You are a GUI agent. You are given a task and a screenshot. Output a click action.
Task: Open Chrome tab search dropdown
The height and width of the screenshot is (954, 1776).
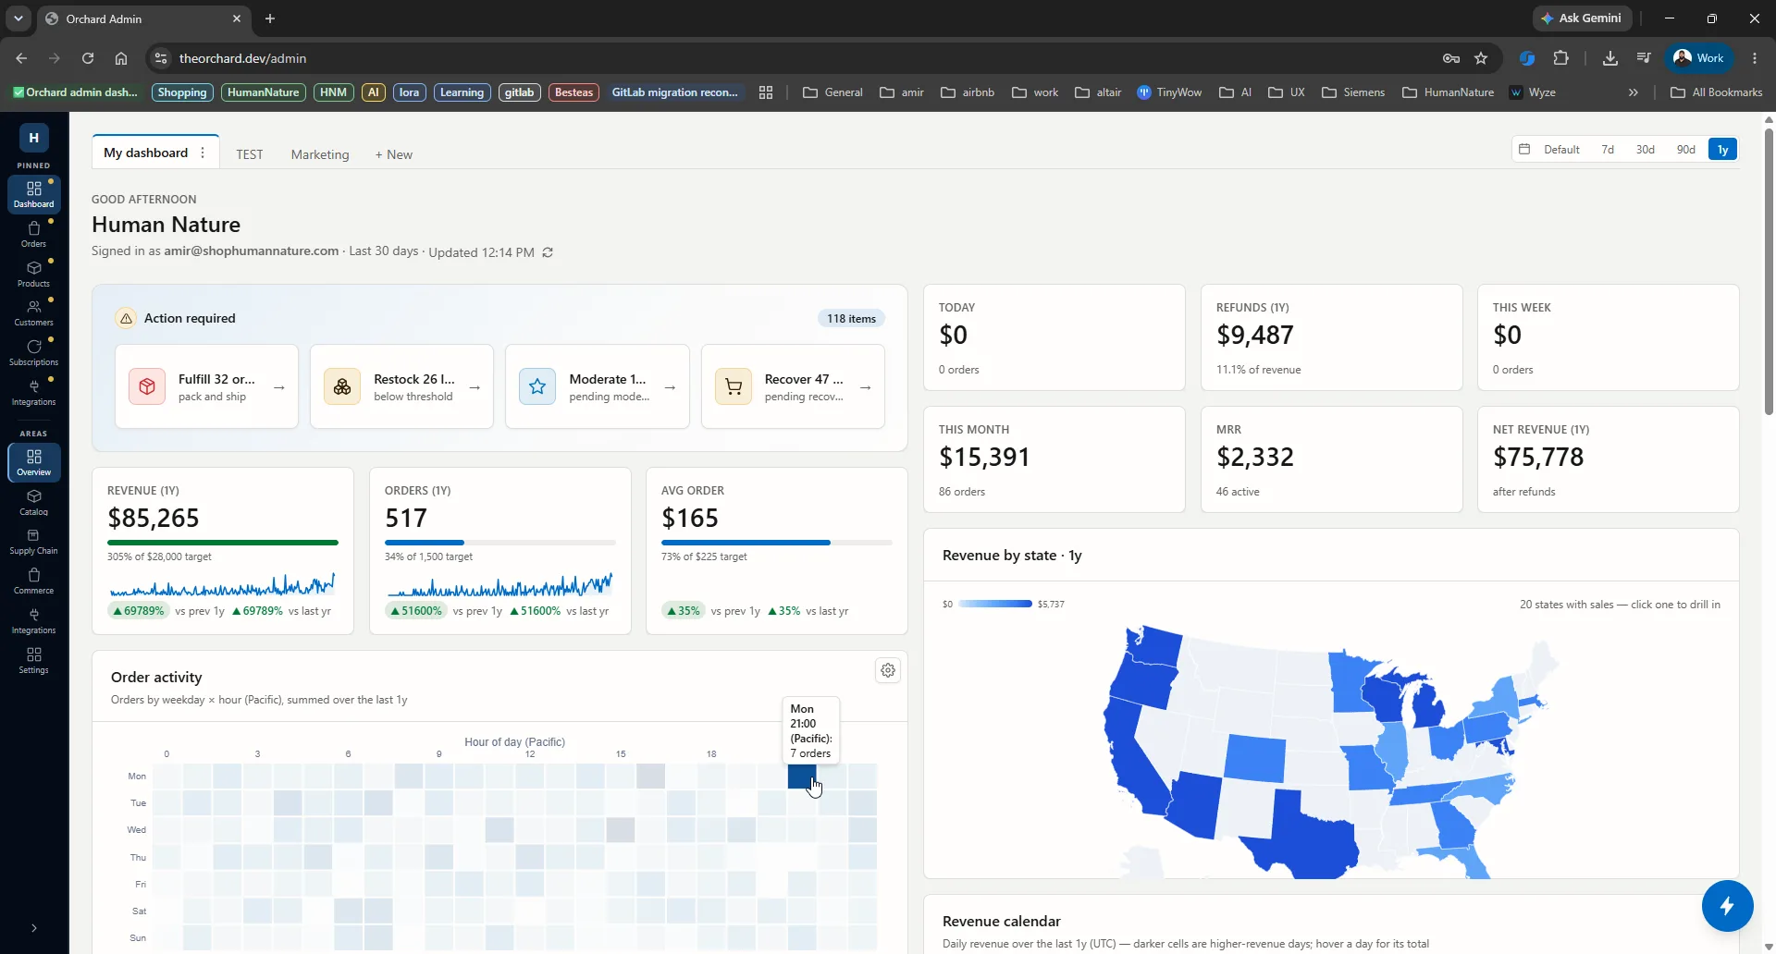[18, 18]
